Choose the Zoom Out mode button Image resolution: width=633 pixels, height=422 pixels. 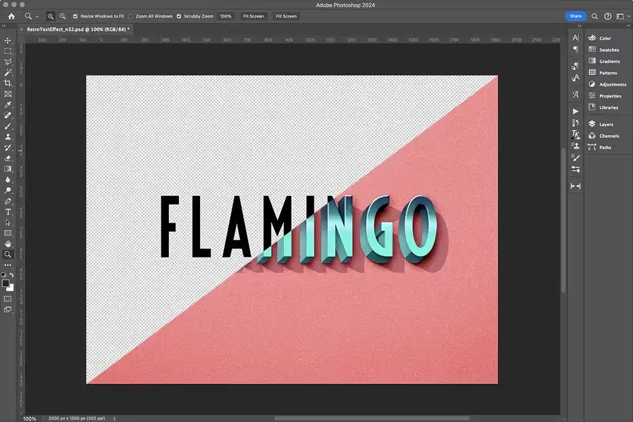coord(63,16)
